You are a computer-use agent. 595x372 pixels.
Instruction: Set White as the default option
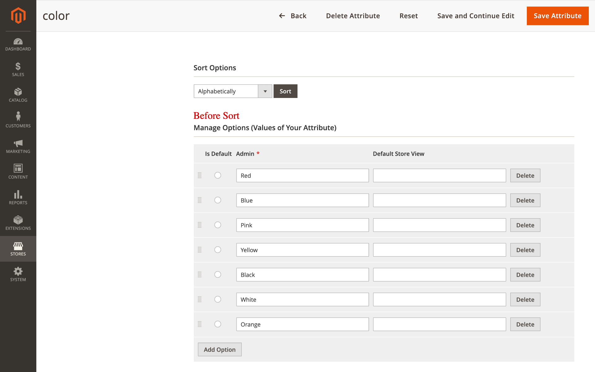218,299
